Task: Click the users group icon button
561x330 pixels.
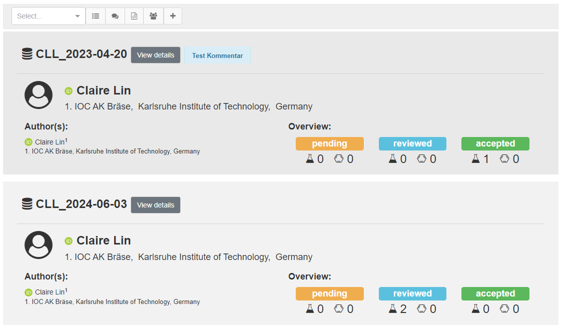Action: [153, 16]
